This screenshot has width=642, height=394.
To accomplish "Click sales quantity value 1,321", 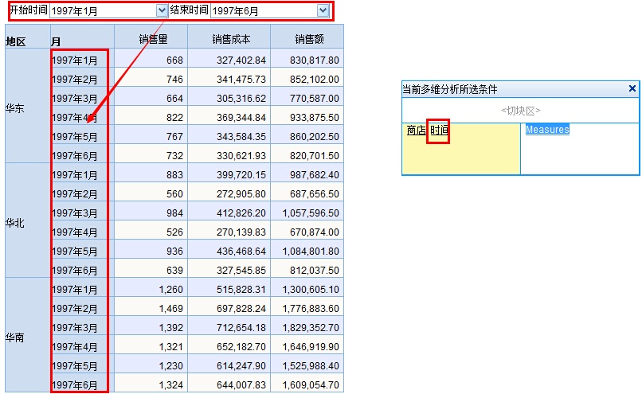I will pyautogui.click(x=171, y=346).
